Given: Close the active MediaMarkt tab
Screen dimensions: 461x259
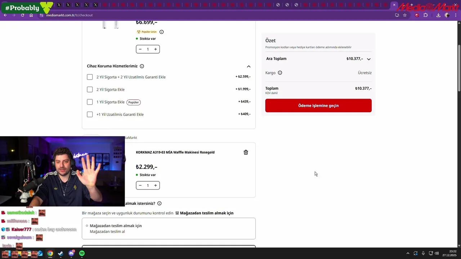Looking at the screenshot, I should 394,5.
